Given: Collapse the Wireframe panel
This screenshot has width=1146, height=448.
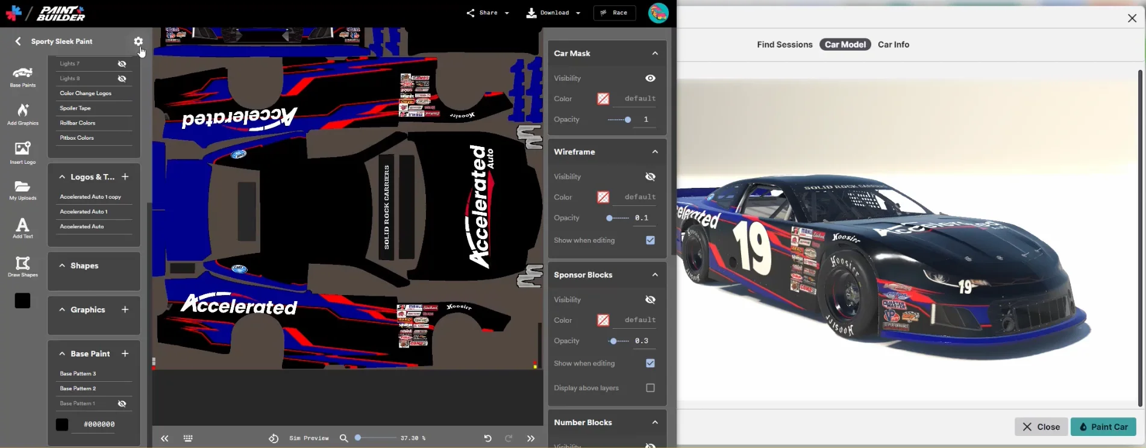Looking at the screenshot, I should [655, 152].
